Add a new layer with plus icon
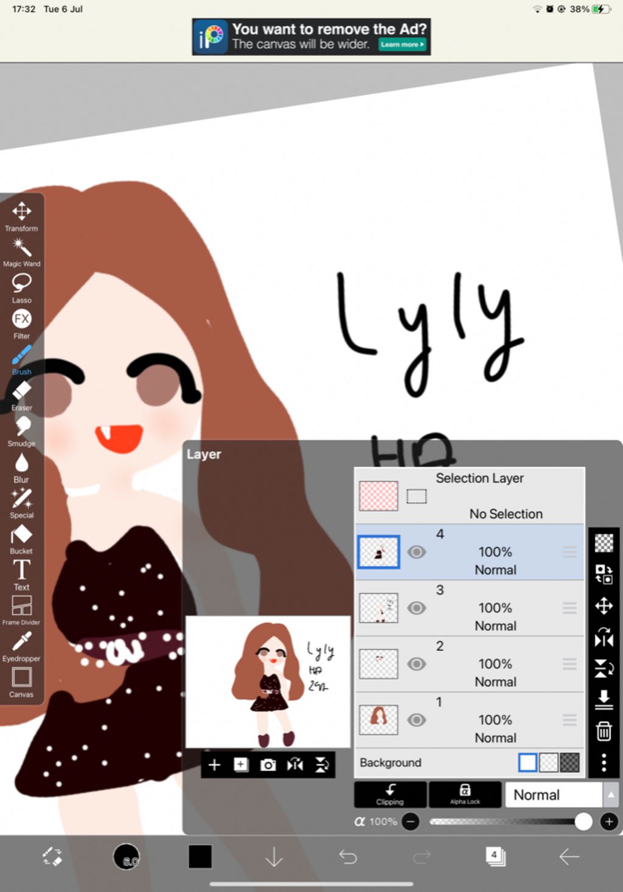The width and height of the screenshot is (623, 892). coord(214,765)
